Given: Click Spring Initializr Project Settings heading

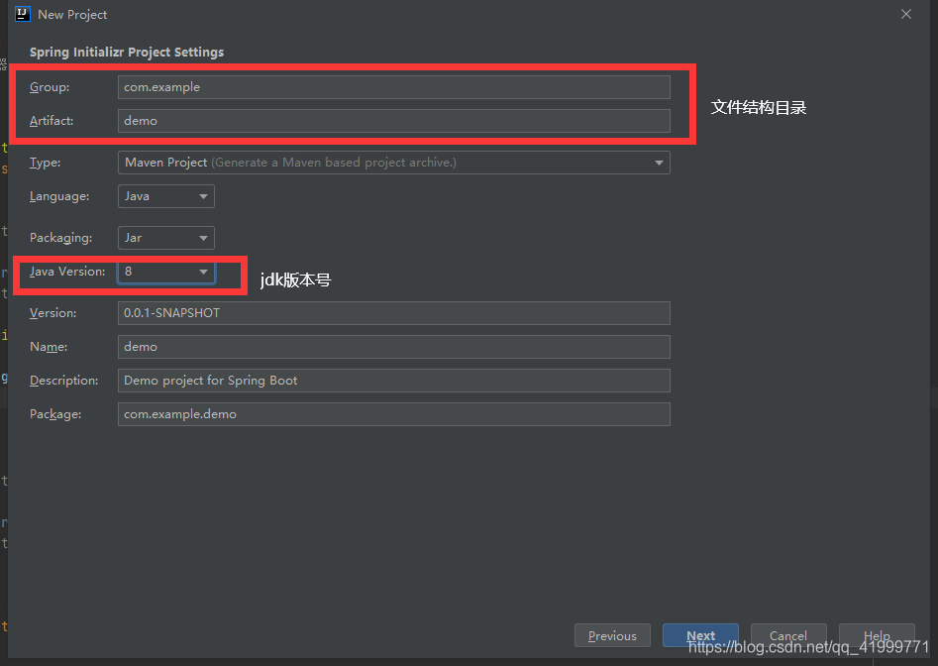Looking at the screenshot, I should [127, 53].
